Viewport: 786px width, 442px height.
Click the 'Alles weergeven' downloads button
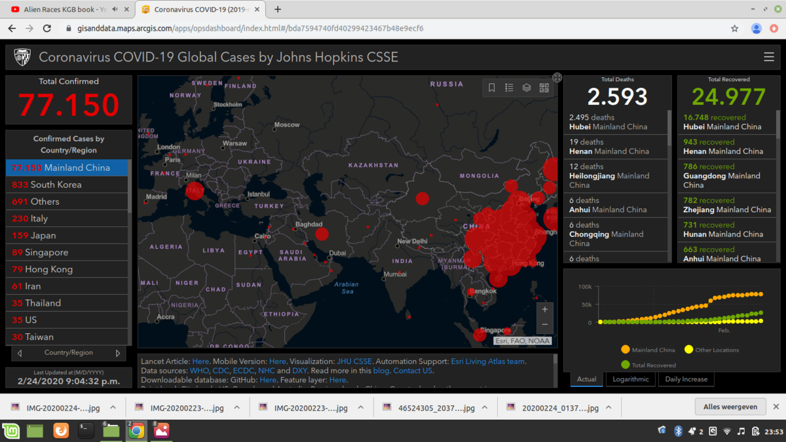(x=730, y=407)
